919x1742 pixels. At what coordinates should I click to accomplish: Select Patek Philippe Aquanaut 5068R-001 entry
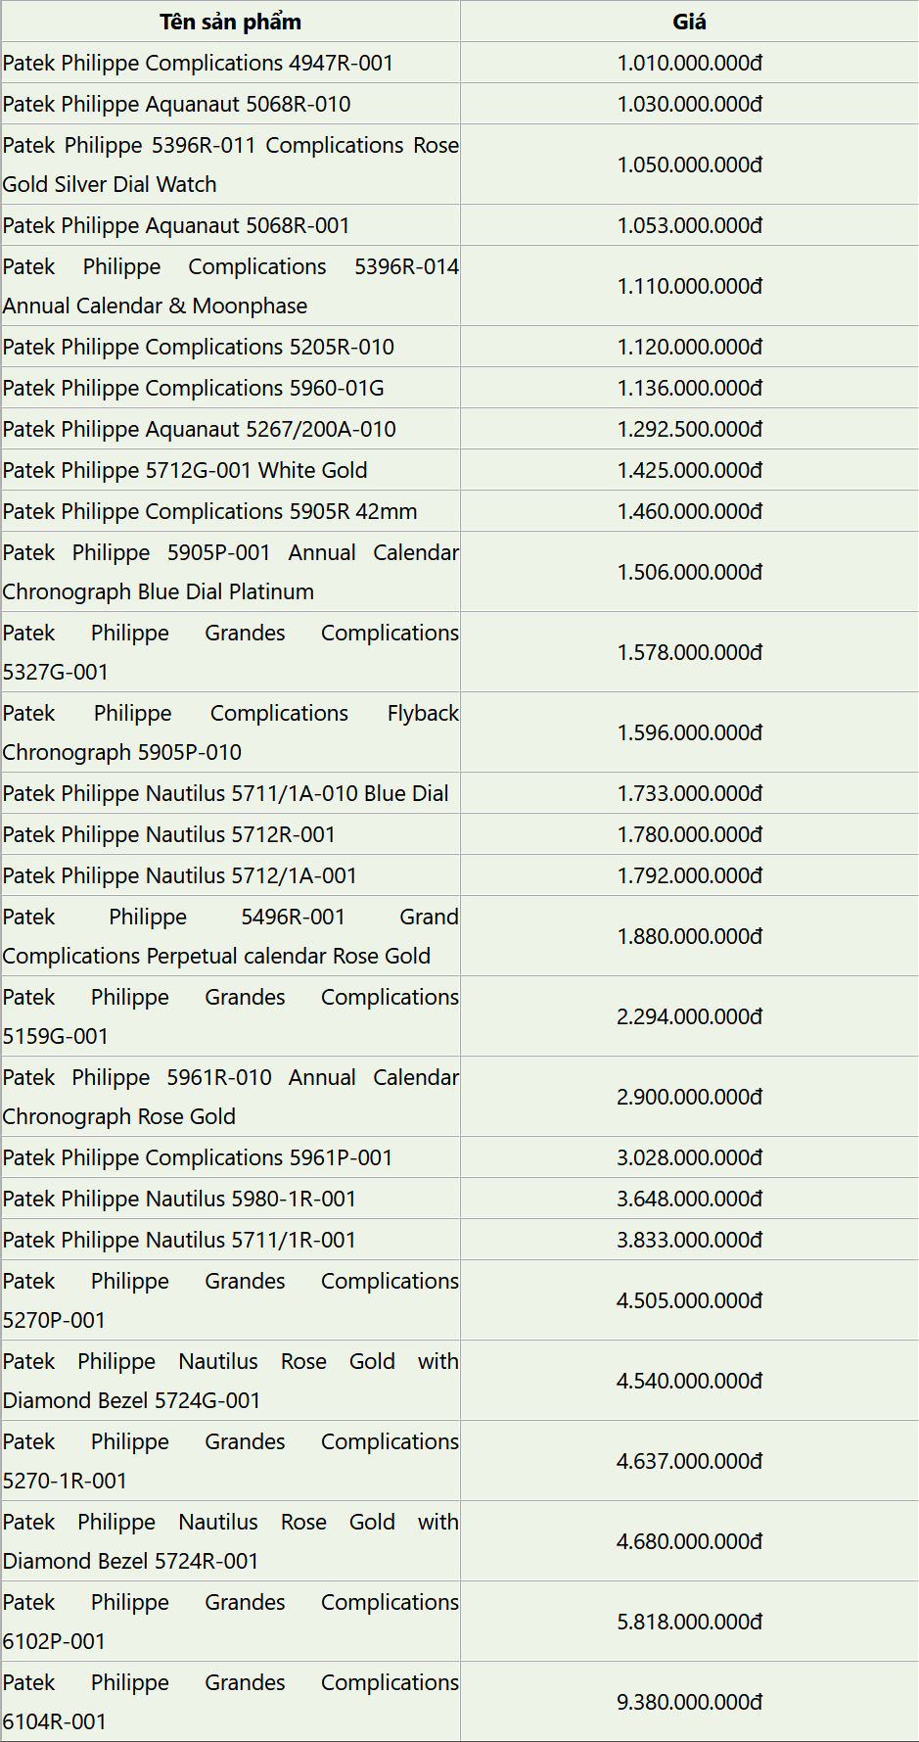point(176,225)
